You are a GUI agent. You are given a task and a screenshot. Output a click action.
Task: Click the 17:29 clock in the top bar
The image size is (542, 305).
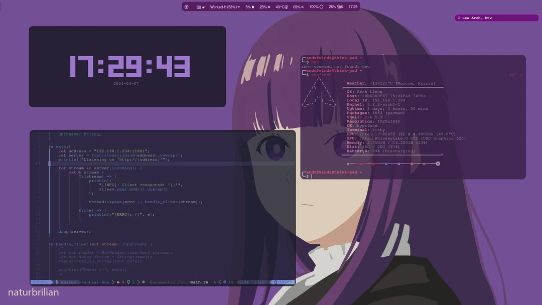point(353,7)
